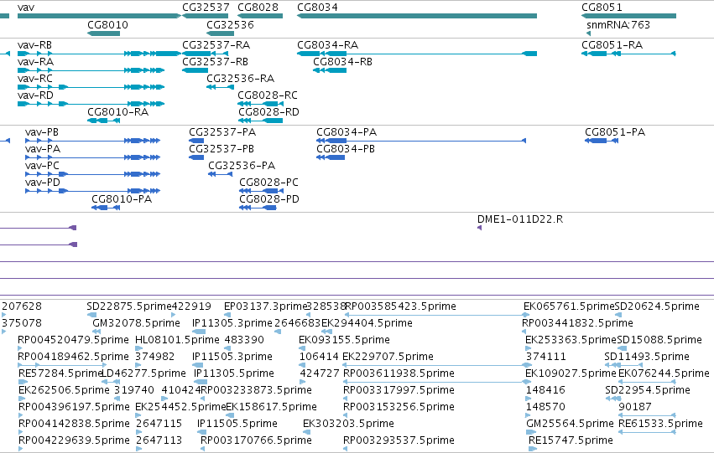Click the SD22875.5prime EST label
Viewport: 714px width, 453px height.
coord(129,306)
